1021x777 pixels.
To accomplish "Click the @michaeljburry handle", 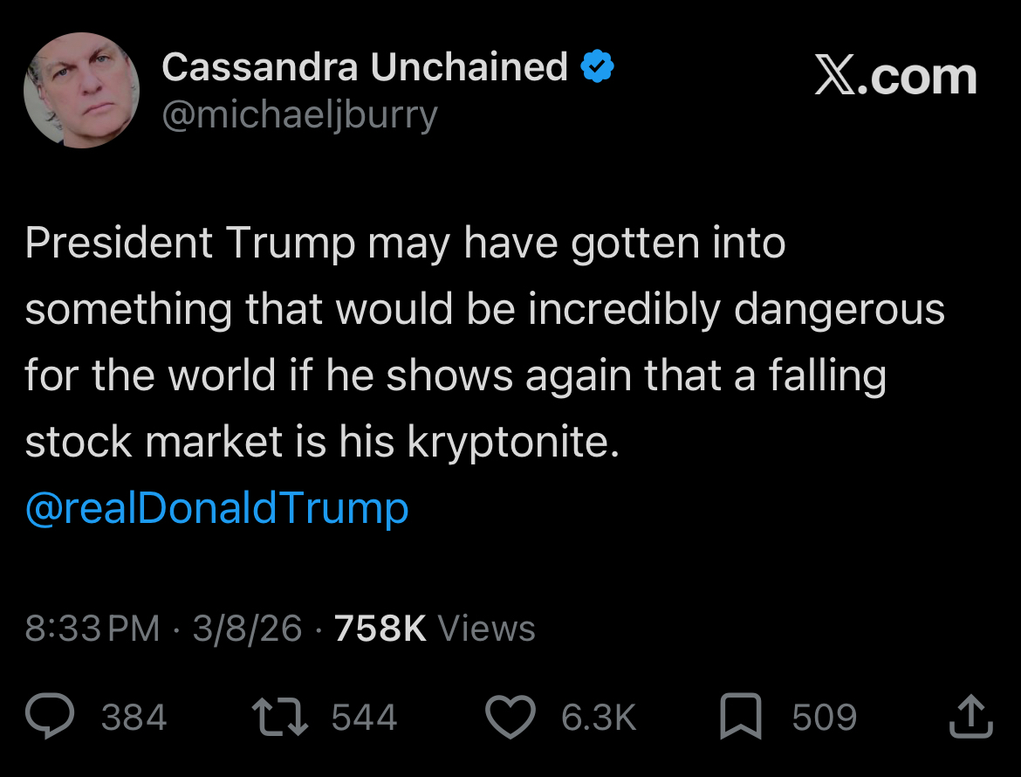I will coord(299,116).
